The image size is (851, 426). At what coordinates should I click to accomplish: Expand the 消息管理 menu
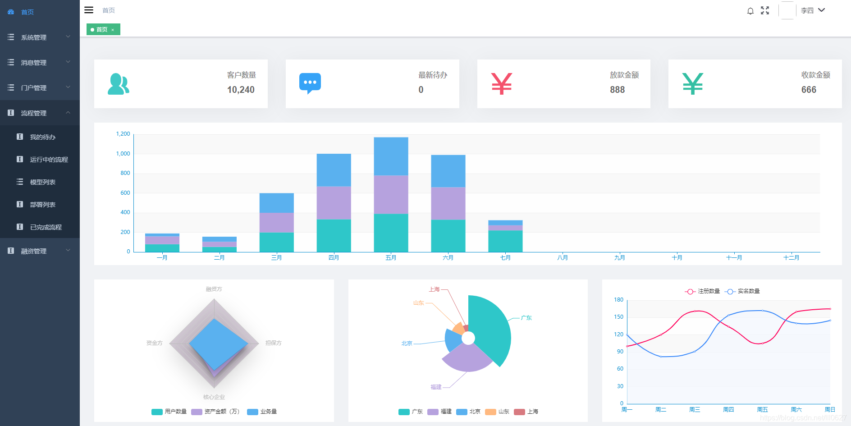pyautogui.click(x=40, y=62)
